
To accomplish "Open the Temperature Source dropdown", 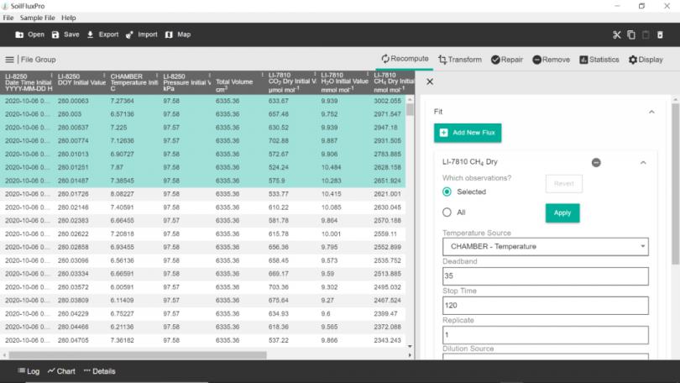I will click(x=545, y=246).
